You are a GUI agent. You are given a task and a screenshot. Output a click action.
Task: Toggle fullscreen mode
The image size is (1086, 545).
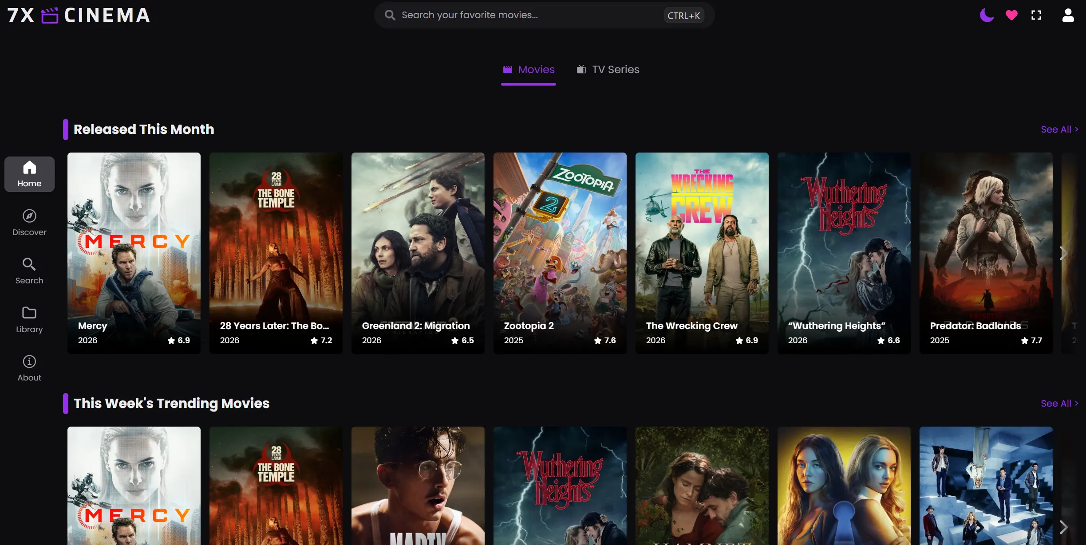pos(1036,15)
